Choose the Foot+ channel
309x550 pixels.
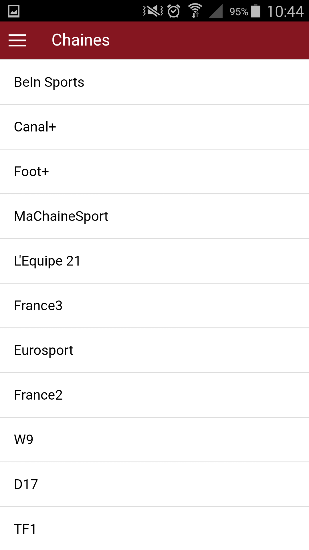154,172
